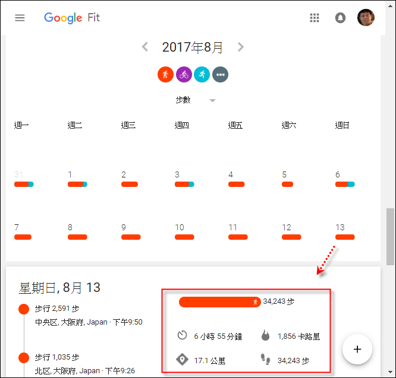
Task: Click the 1,856 卡路里 calories text
Action: (x=298, y=336)
